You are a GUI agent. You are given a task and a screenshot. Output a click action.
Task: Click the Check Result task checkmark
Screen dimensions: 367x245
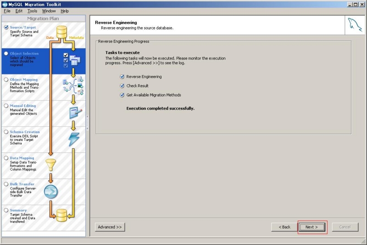point(122,86)
